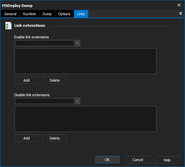Switch to the General tab
The image size is (185, 167).
(10, 14)
